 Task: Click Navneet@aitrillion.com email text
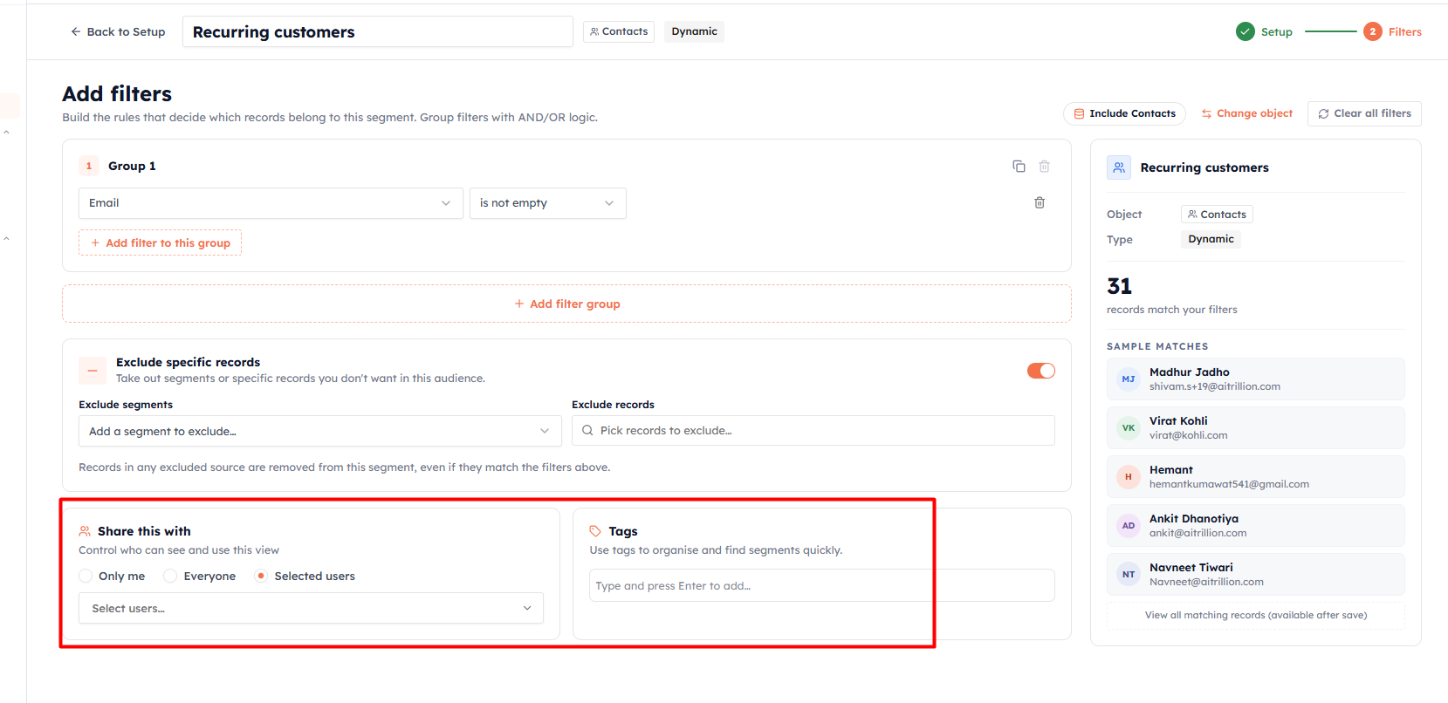pyautogui.click(x=1206, y=582)
